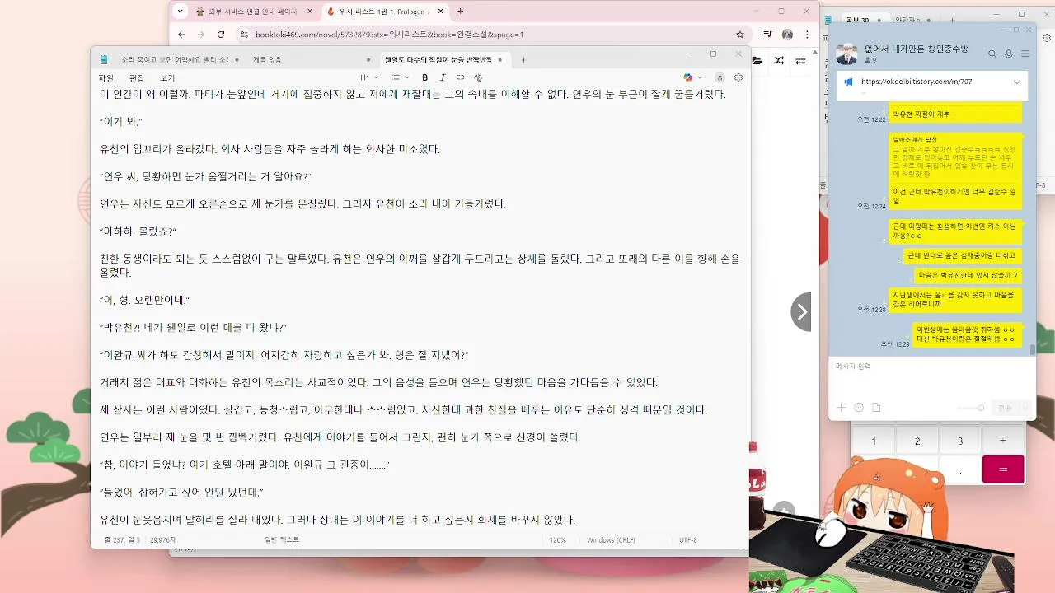Click the 줄 237, 열 3 cursor position indicator
This screenshot has width=1055, height=593.
pyautogui.click(x=123, y=540)
